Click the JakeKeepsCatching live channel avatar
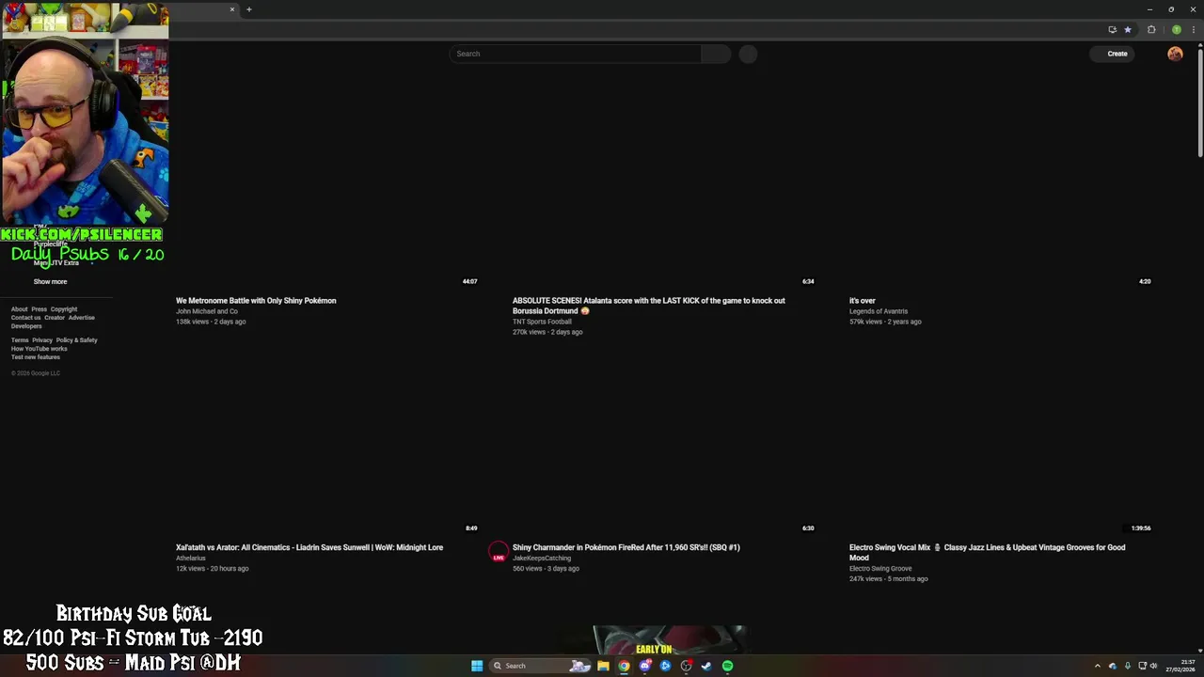 click(x=499, y=551)
